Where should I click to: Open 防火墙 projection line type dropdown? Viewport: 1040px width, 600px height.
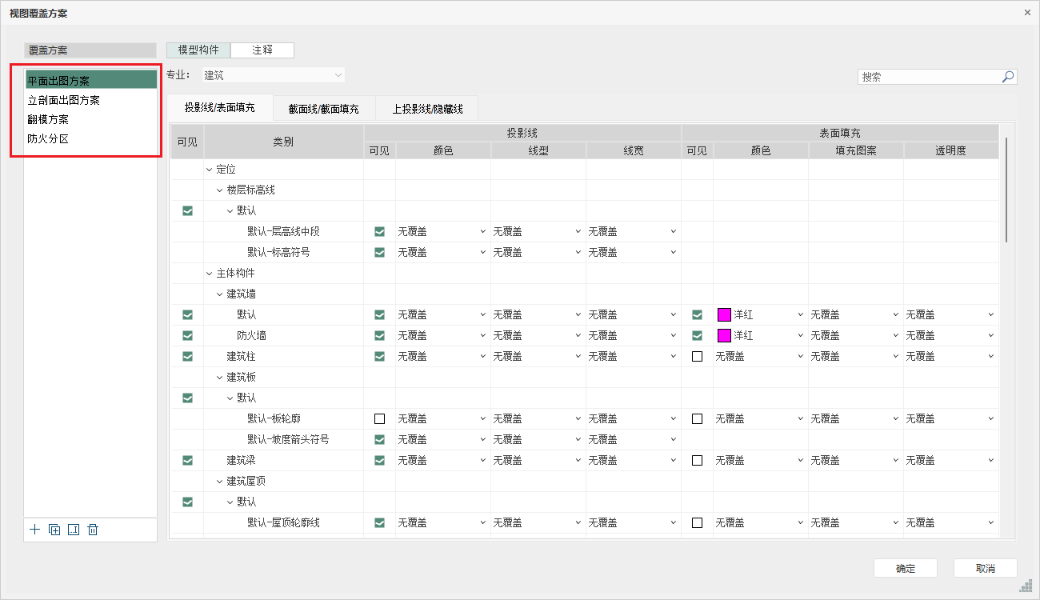538,335
